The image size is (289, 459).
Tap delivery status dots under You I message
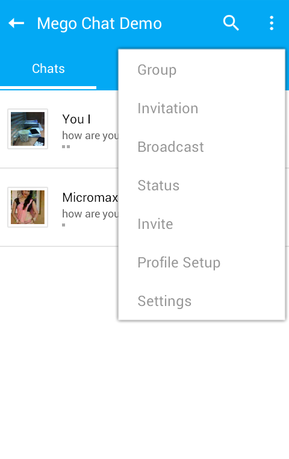(x=66, y=146)
